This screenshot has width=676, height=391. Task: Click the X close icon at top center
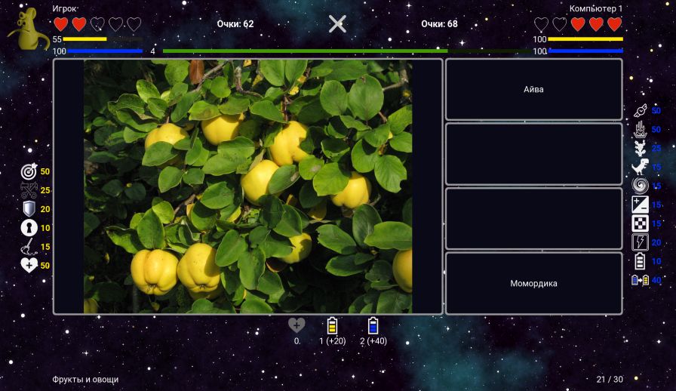tap(337, 24)
